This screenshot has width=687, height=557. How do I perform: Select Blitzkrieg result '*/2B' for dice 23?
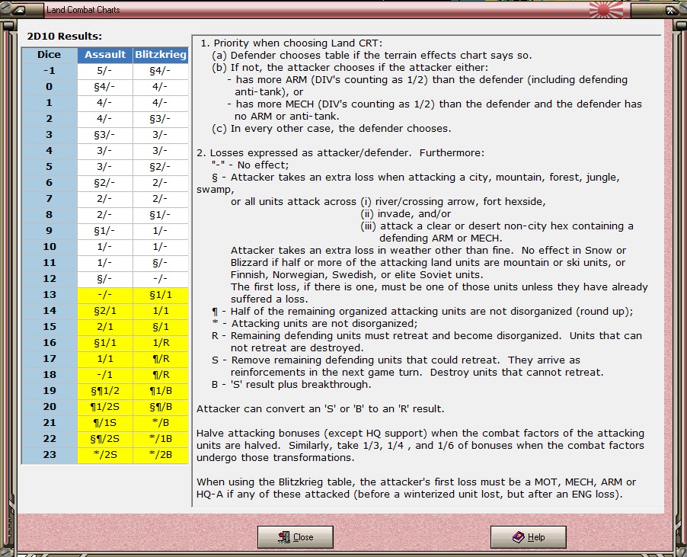pyautogui.click(x=161, y=455)
